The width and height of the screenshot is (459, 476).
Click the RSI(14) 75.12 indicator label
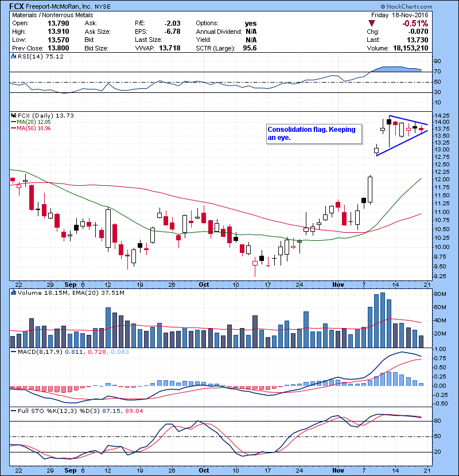[41, 56]
